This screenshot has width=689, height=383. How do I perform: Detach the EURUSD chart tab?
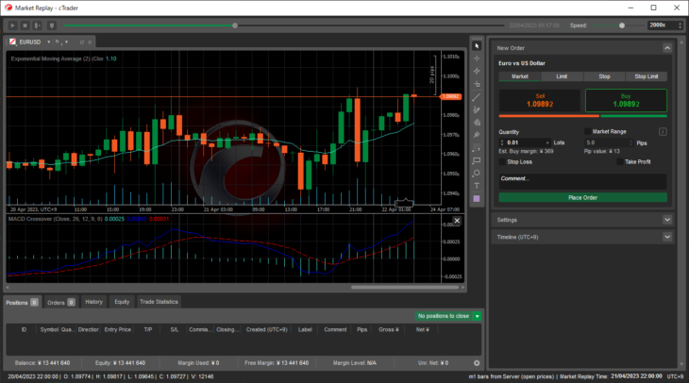pyautogui.click(x=82, y=42)
